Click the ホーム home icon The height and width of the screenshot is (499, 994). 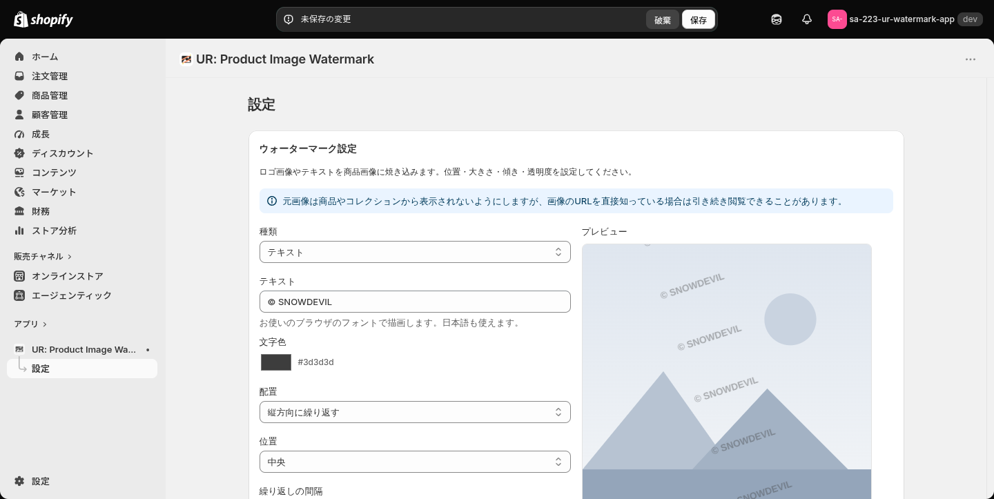(19, 57)
